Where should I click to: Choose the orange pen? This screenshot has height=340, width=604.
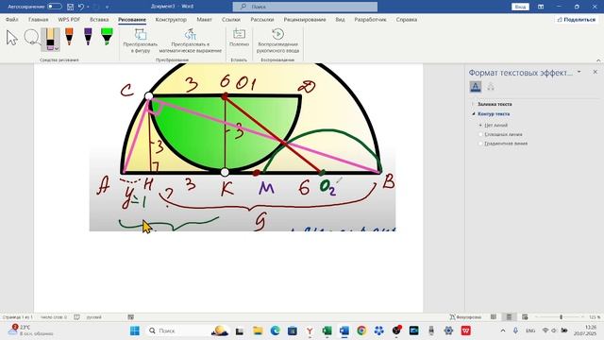(69, 37)
